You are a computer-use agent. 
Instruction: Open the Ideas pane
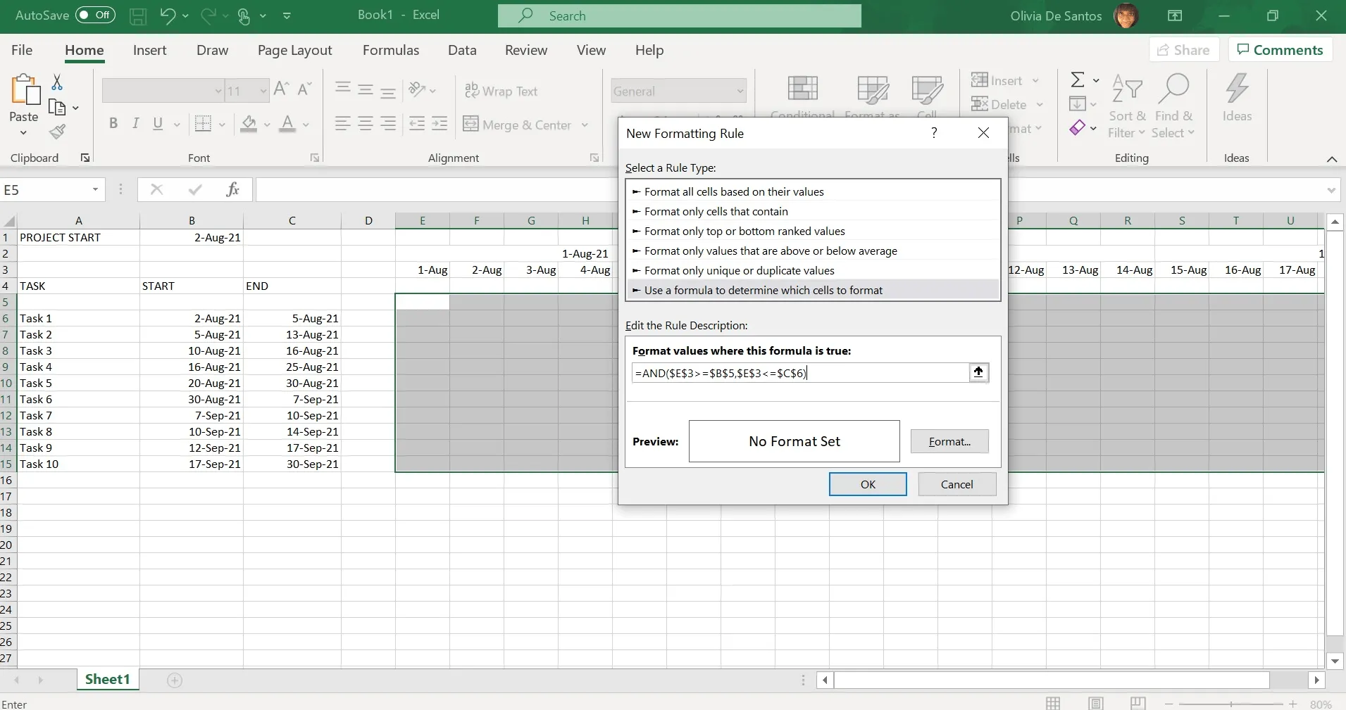(1238, 99)
